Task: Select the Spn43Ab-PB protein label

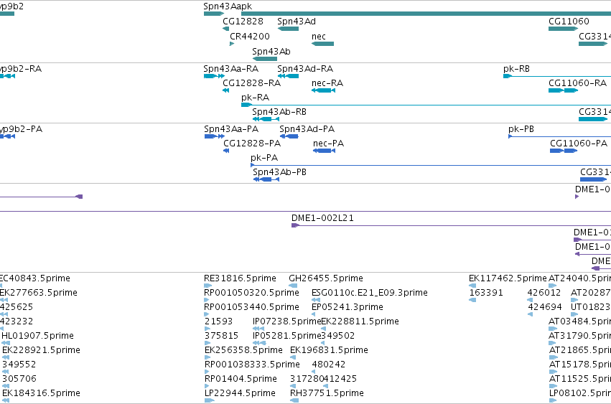Action: [x=279, y=172]
